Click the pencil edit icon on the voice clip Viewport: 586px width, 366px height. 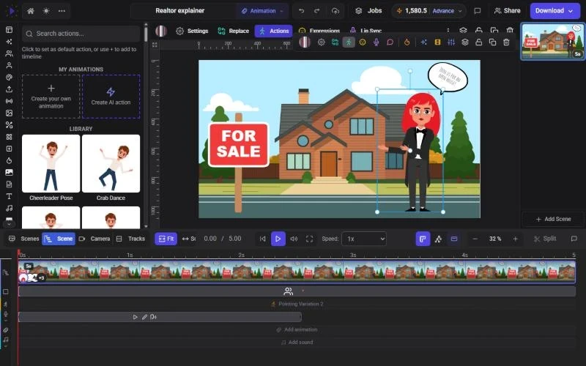click(144, 317)
